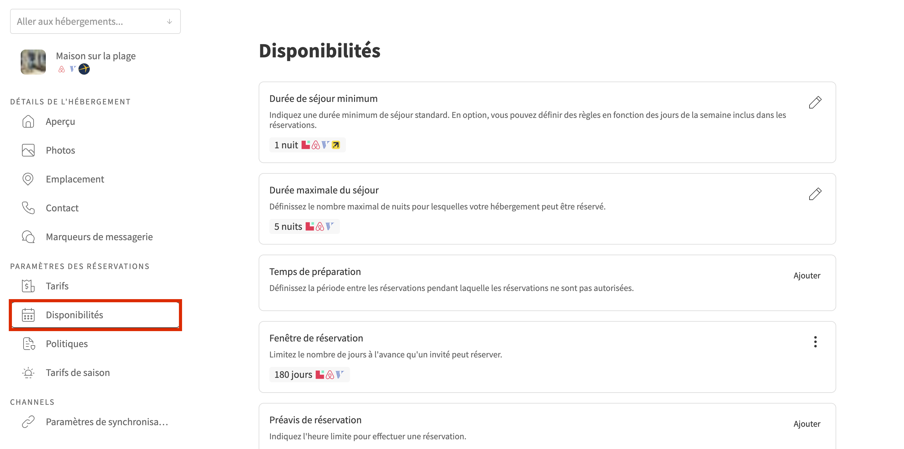Click the Emplacement pin icon
Viewport: 904px width, 449px height.
pos(28,179)
